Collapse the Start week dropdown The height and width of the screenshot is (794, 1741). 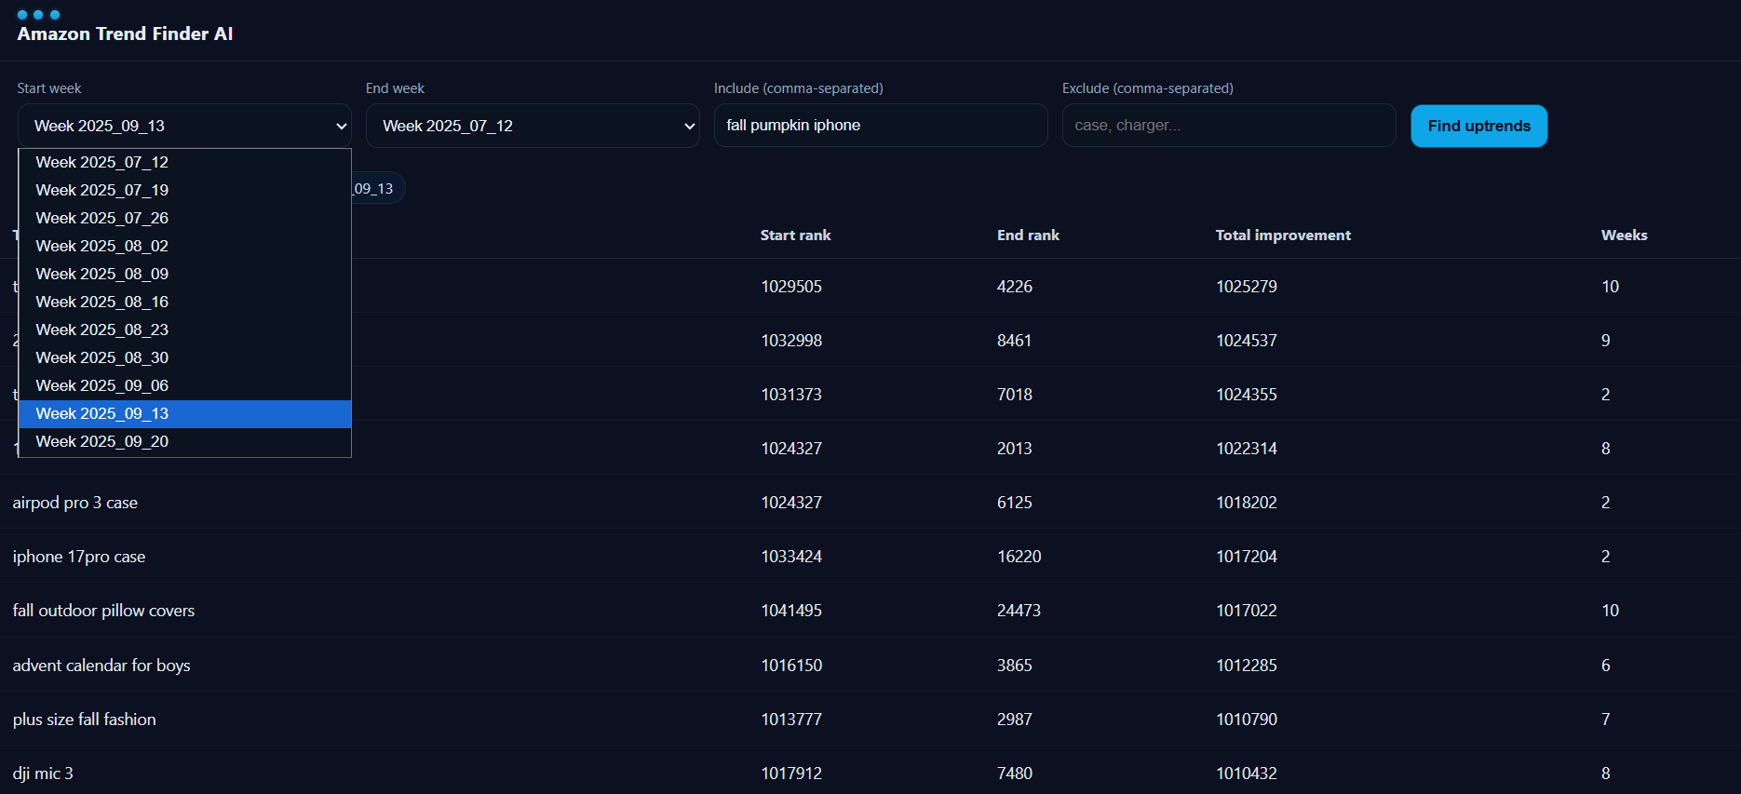tap(184, 126)
